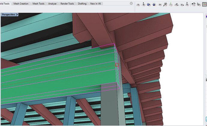Click the Set CPlane Origin icon
207x126 pixels.
(x=138, y=4)
